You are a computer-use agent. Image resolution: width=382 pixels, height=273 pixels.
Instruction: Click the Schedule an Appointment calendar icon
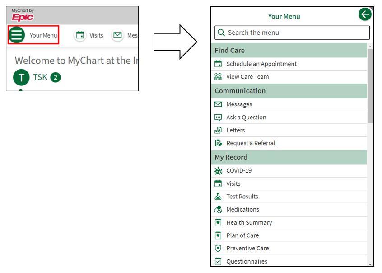[219, 64]
